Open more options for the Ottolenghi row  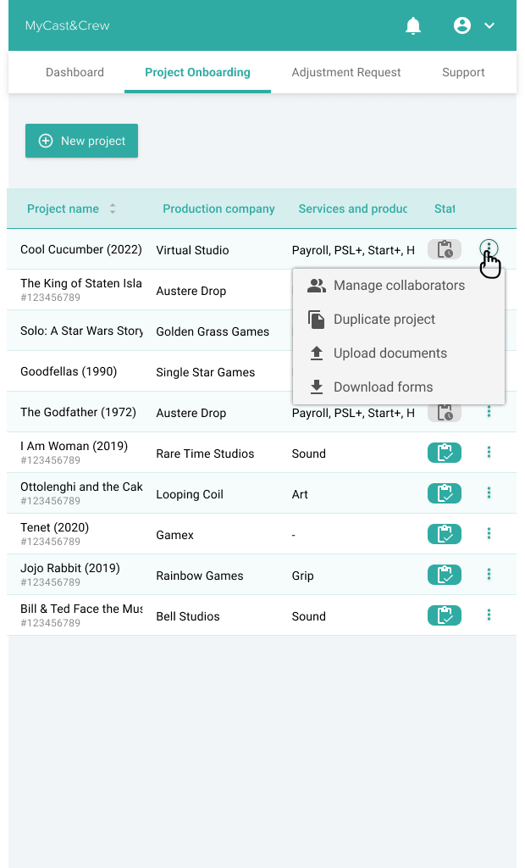(x=489, y=492)
